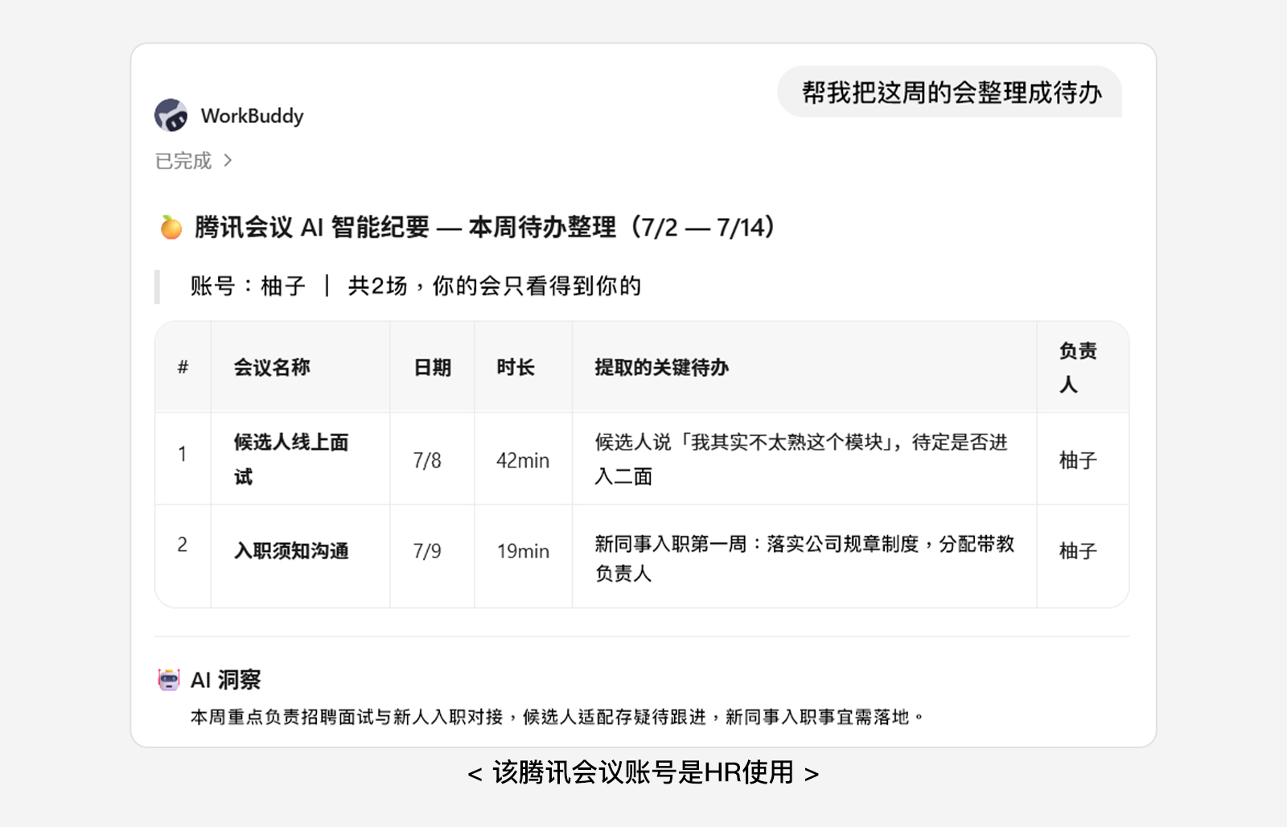This screenshot has height=827, width=1287.
Task: Click the # column header
Action: [183, 368]
